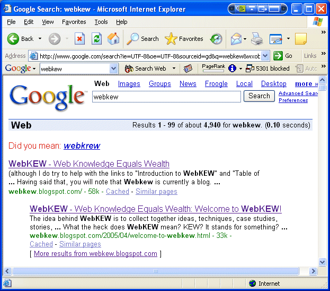Click the Google toolbar logo
330x291 pixels.
(18, 69)
